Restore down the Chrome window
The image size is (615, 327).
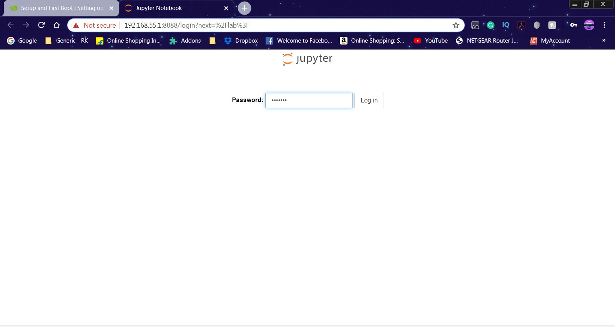pos(587,4)
